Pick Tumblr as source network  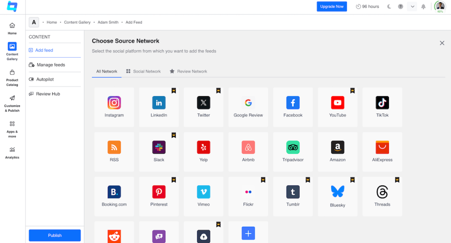293,196
